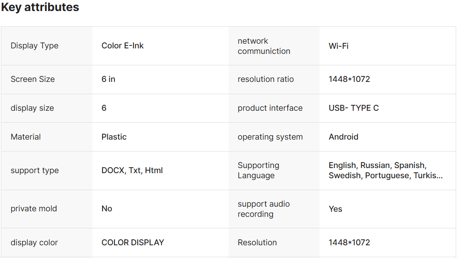
Task: Click the operating system label
Action: pyautogui.click(x=270, y=137)
